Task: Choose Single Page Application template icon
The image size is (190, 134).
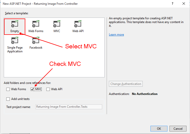Action: click(15, 41)
